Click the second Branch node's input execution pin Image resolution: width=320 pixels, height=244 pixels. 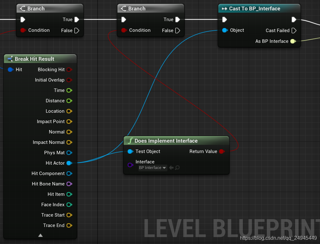(x=124, y=20)
